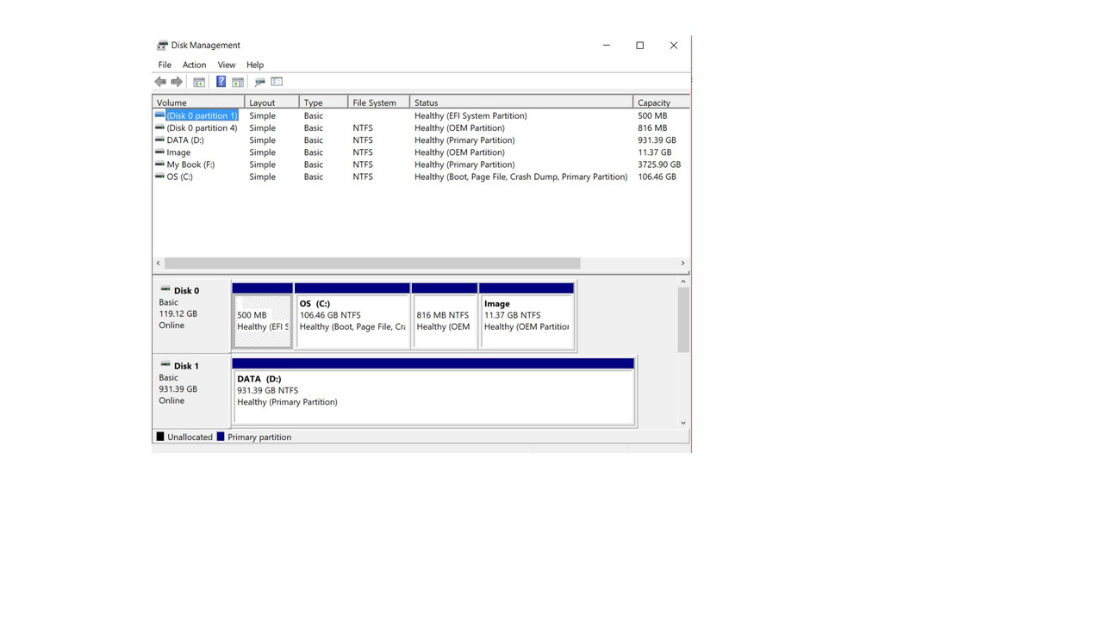Click drive icon beside Image volume

tap(159, 152)
